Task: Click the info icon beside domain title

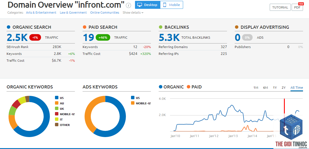Action: click(x=128, y=5)
